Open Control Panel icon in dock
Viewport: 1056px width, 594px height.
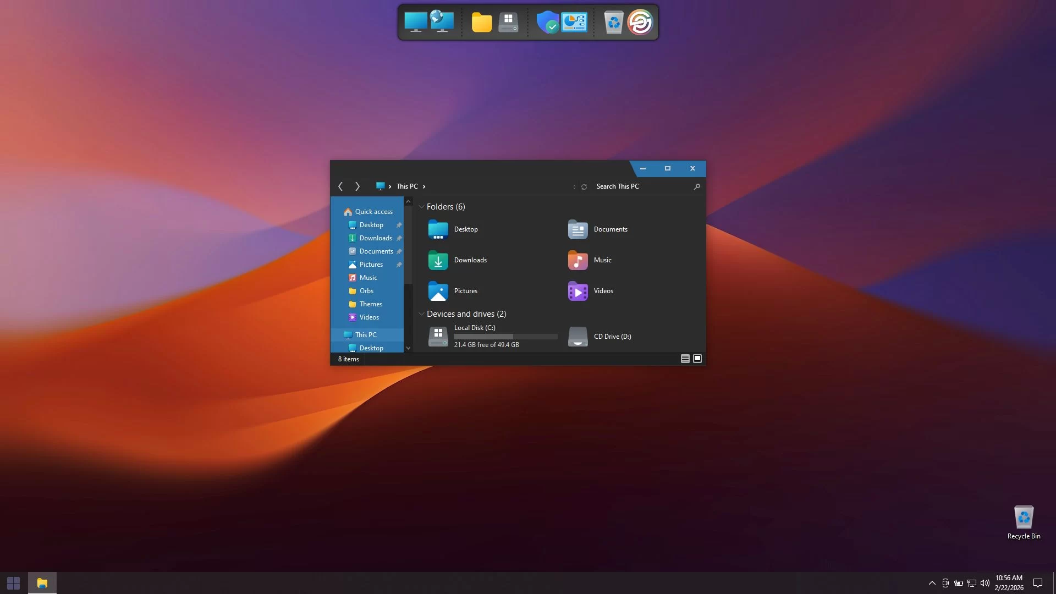tap(574, 23)
